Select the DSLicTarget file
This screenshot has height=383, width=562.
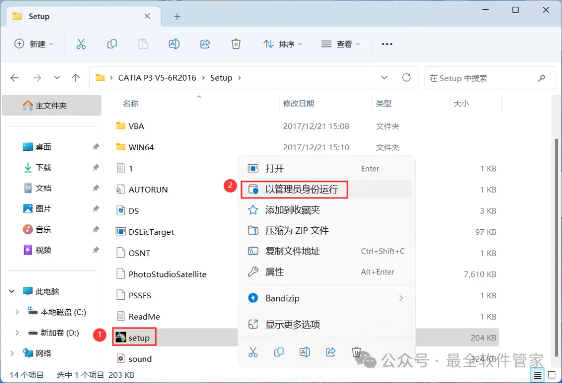145,232
